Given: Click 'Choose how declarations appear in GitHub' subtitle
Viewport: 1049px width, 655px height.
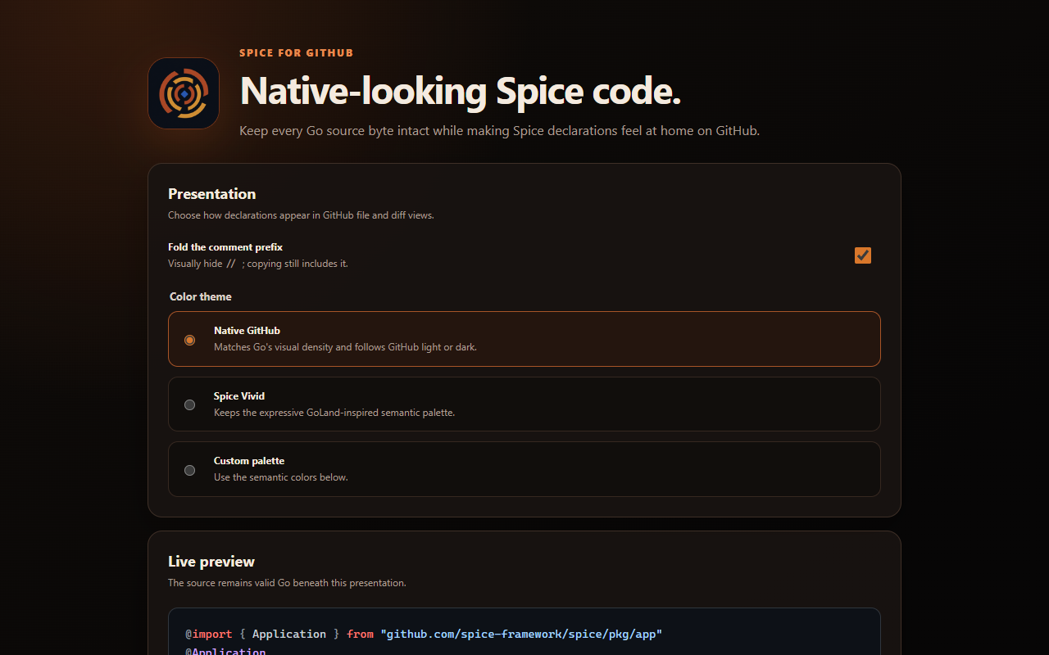Looking at the screenshot, I should (301, 215).
